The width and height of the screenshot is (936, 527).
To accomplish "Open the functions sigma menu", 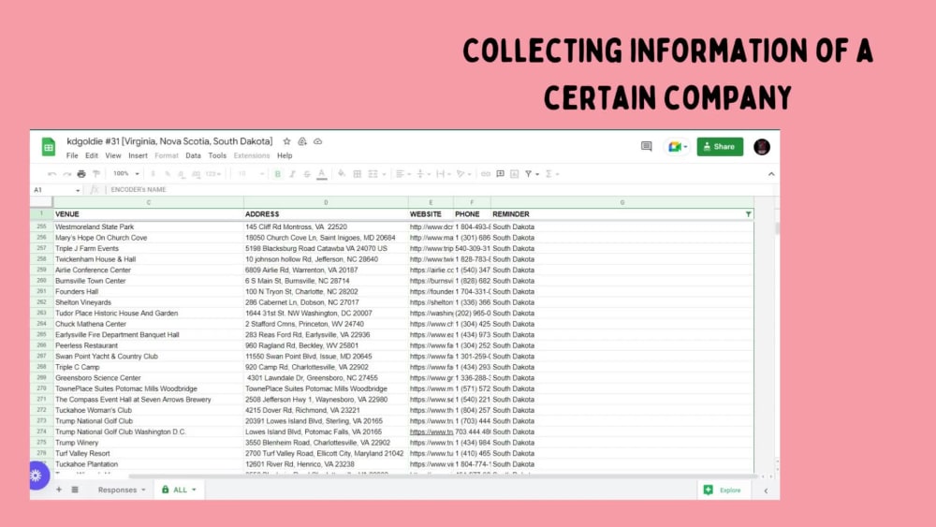I will point(552,174).
